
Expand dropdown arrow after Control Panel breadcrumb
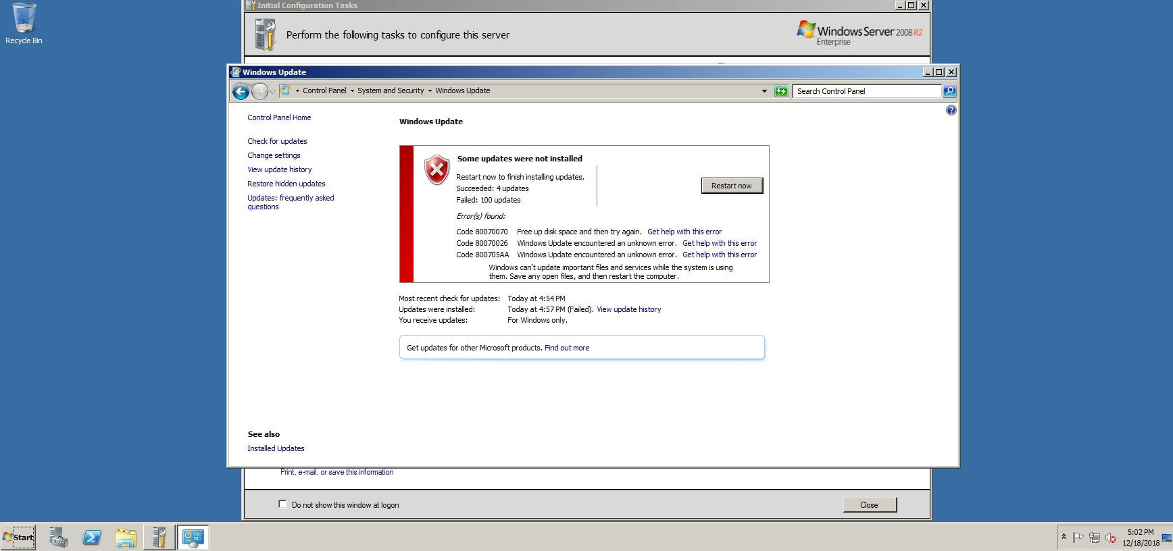click(x=352, y=90)
